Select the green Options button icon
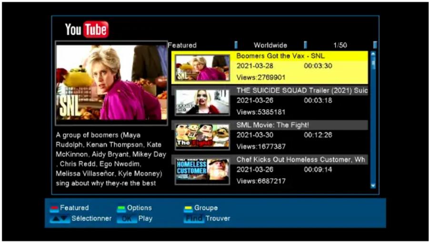This screenshot has height=242, width=429. click(x=121, y=209)
